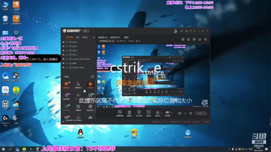Hide the 文本 2 source with its eye icon
The image size is (271, 152).
click(63, 50)
